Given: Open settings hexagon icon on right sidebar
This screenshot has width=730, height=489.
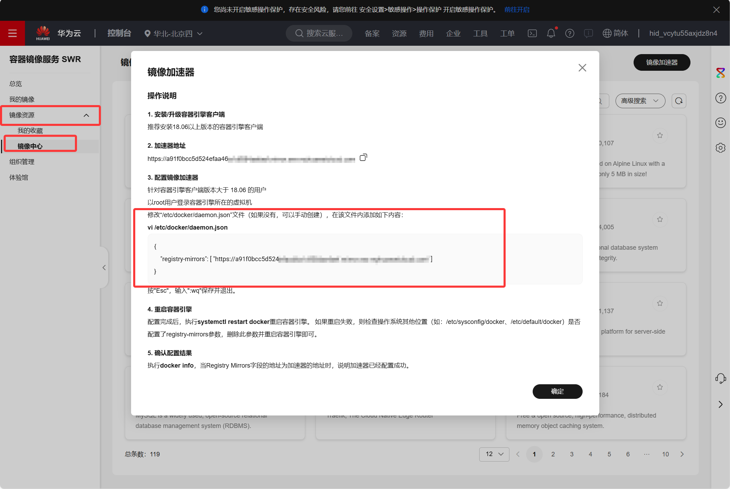Looking at the screenshot, I should 720,148.
